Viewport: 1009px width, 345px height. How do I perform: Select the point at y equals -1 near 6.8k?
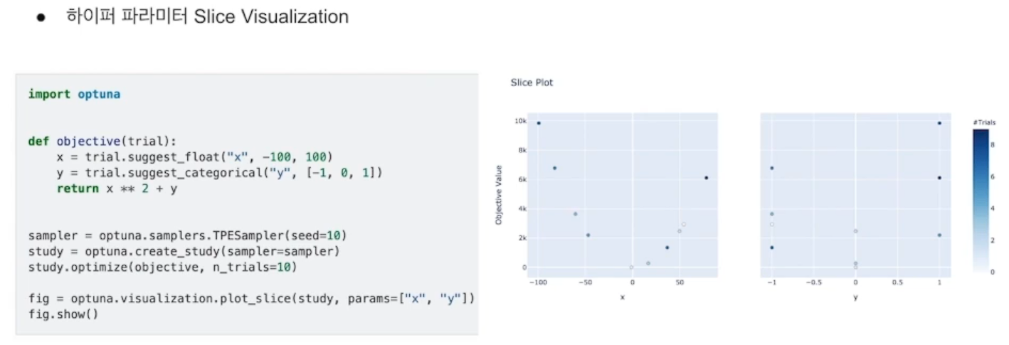tap(771, 169)
